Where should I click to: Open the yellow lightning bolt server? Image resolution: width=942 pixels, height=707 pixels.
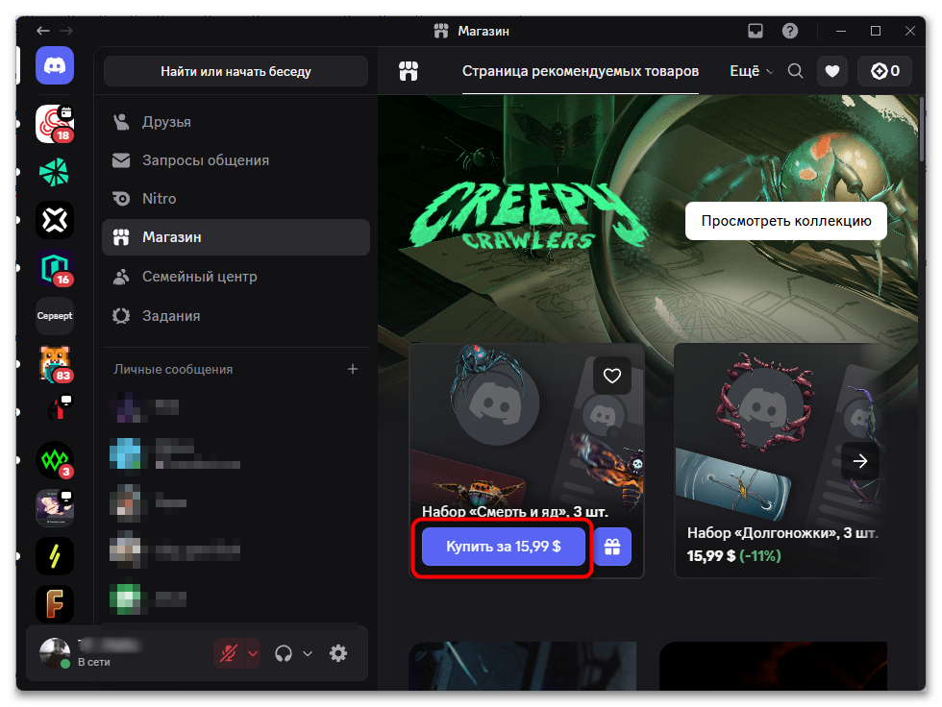(55, 556)
